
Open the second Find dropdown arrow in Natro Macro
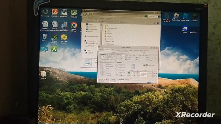(156, 76)
